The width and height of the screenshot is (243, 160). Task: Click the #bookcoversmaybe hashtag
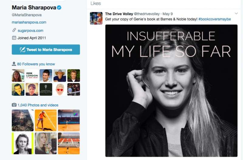point(215,19)
